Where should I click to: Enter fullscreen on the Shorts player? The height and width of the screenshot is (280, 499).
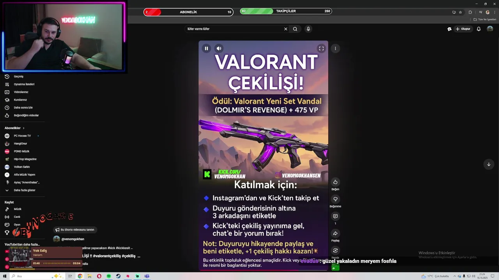tap(321, 49)
